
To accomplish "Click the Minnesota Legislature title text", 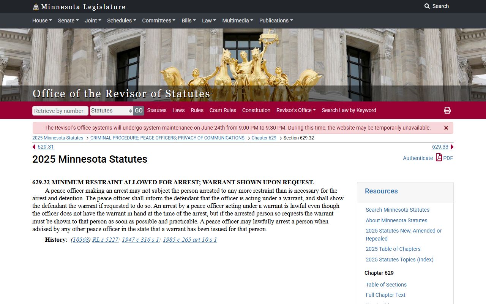I will tap(83, 7).
